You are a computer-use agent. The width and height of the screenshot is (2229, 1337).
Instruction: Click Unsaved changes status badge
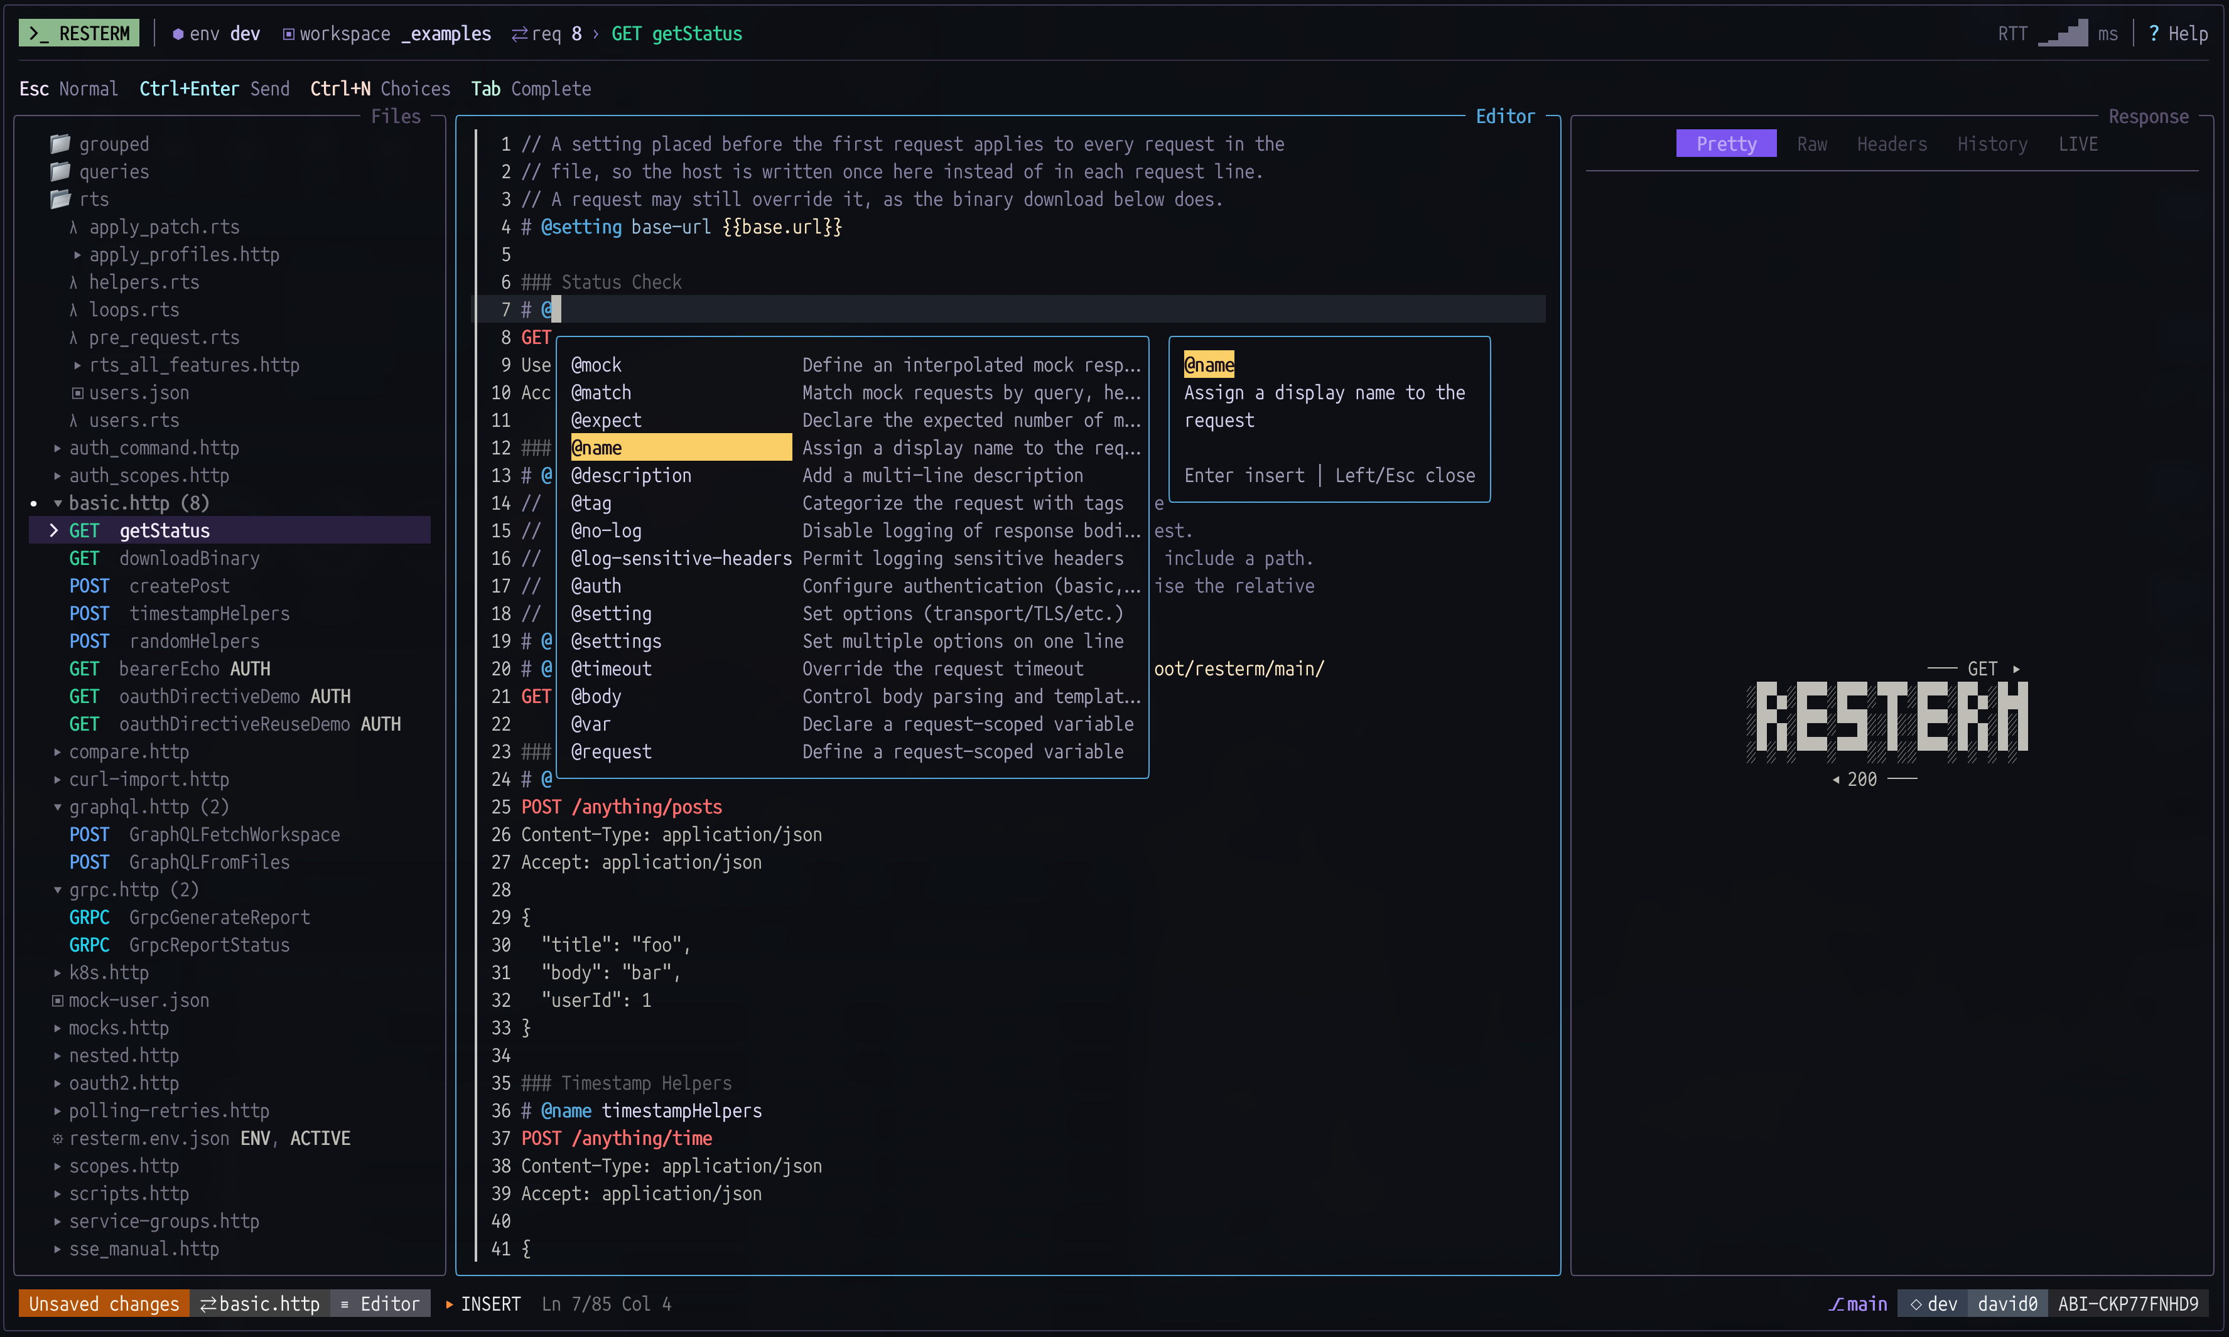[x=104, y=1304]
